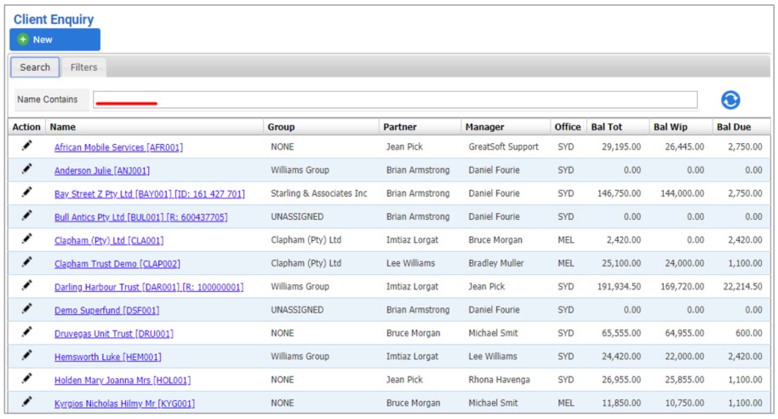Click the Name Contains label

pyautogui.click(x=48, y=100)
